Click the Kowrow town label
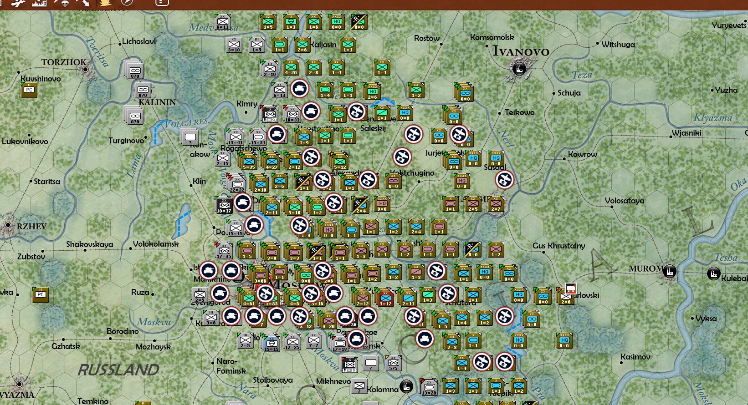748x405 pixels. coord(582,154)
